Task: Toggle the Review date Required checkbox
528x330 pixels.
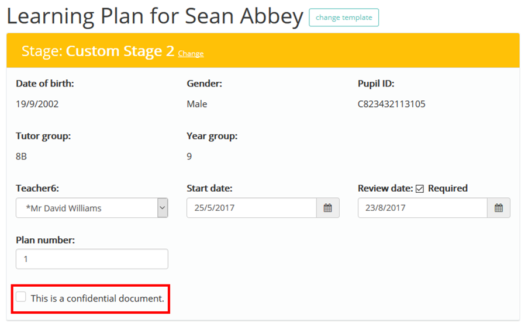Action: click(419, 189)
